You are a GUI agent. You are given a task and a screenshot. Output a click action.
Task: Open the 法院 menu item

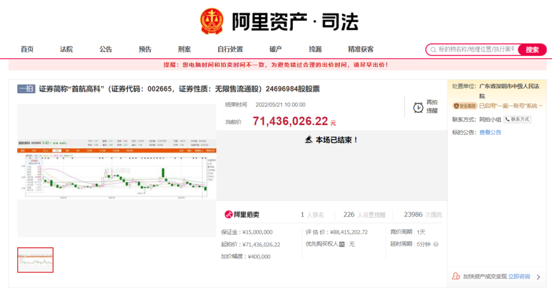click(66, 50)
